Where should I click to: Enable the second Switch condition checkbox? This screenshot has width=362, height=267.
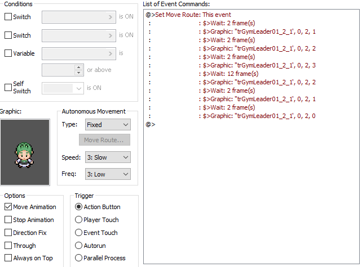pos(8,35)
